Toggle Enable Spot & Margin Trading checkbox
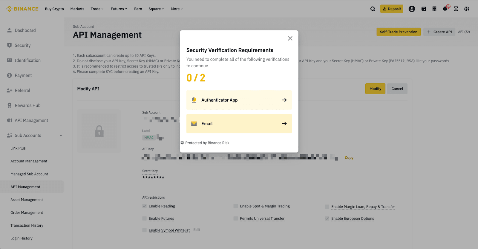 (236, 206)
